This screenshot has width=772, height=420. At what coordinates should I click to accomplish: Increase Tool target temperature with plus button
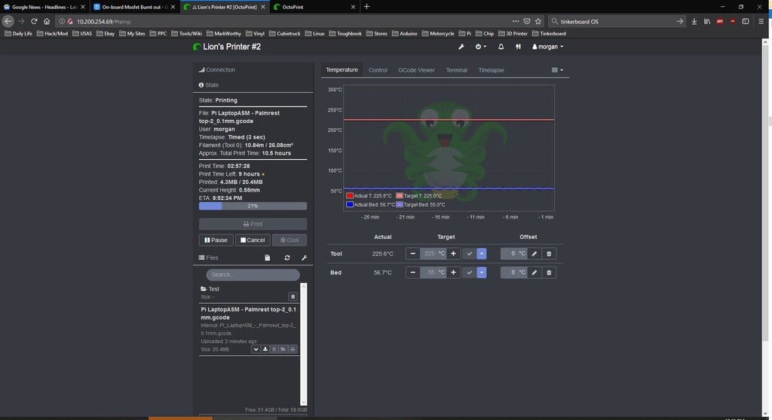[x=453, y=253]
